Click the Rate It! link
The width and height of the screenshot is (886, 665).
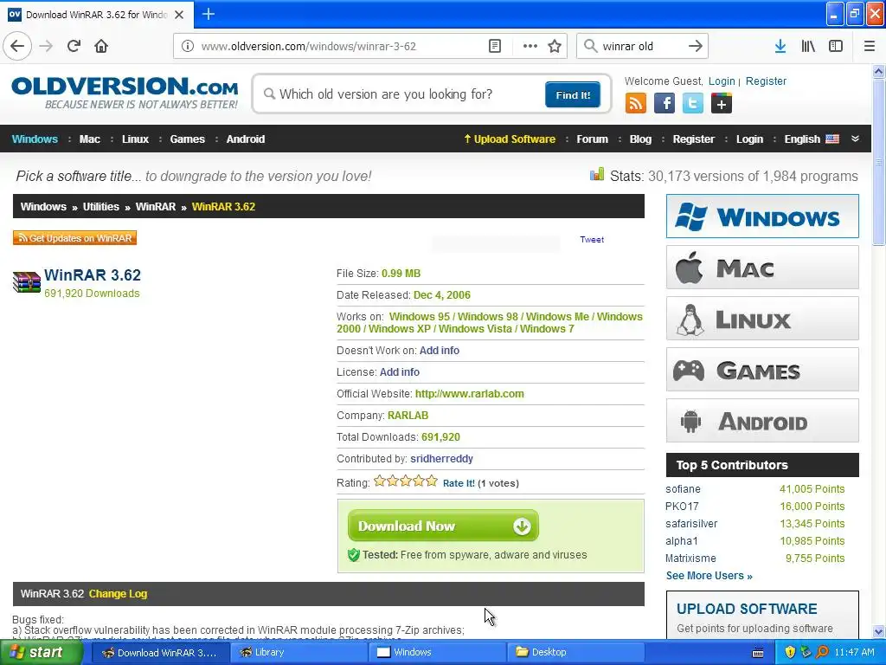[x=459, y=483]
